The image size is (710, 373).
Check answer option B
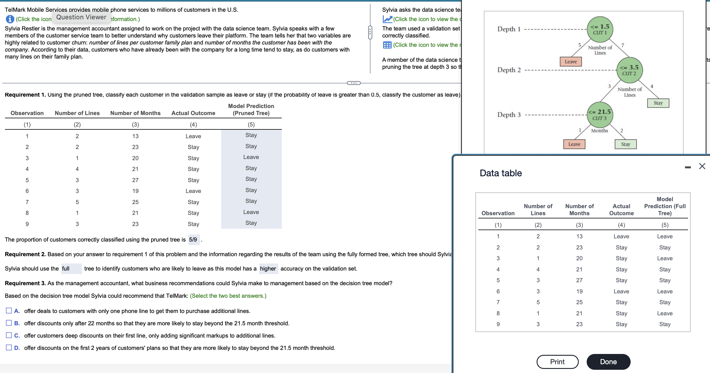coord(9,323)
